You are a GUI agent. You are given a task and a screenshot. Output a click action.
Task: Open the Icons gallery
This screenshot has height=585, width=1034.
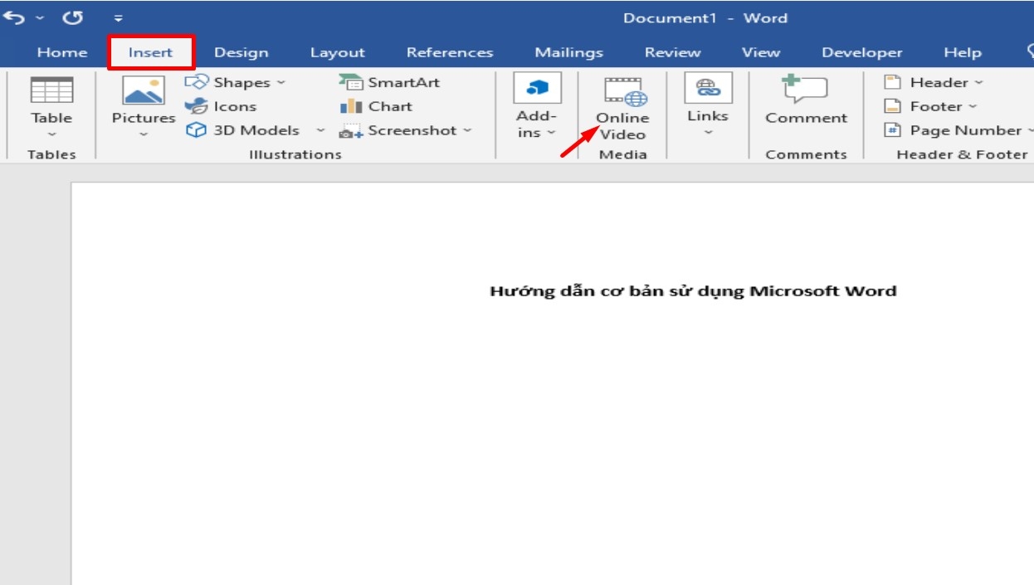coord(222,106)
